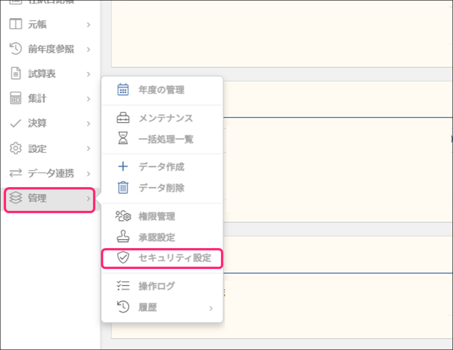Click the plus icon for データ作成

pyautogui.click(x=123, y=167)
